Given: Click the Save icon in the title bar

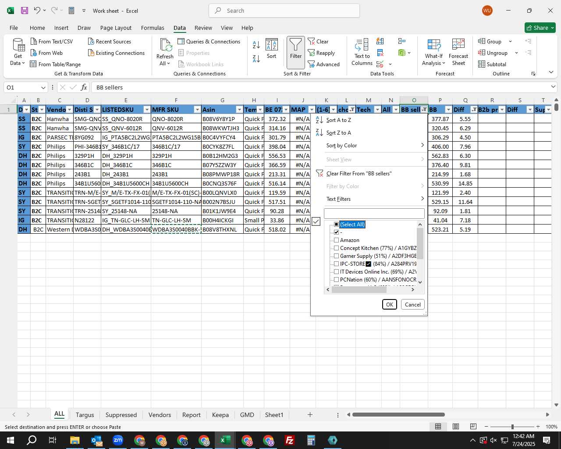Looking at the screenshot, I should [x=25, y=11].
